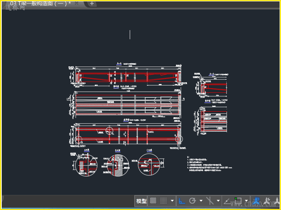Click the B大样 detail circle drawing

pos(117,165)
